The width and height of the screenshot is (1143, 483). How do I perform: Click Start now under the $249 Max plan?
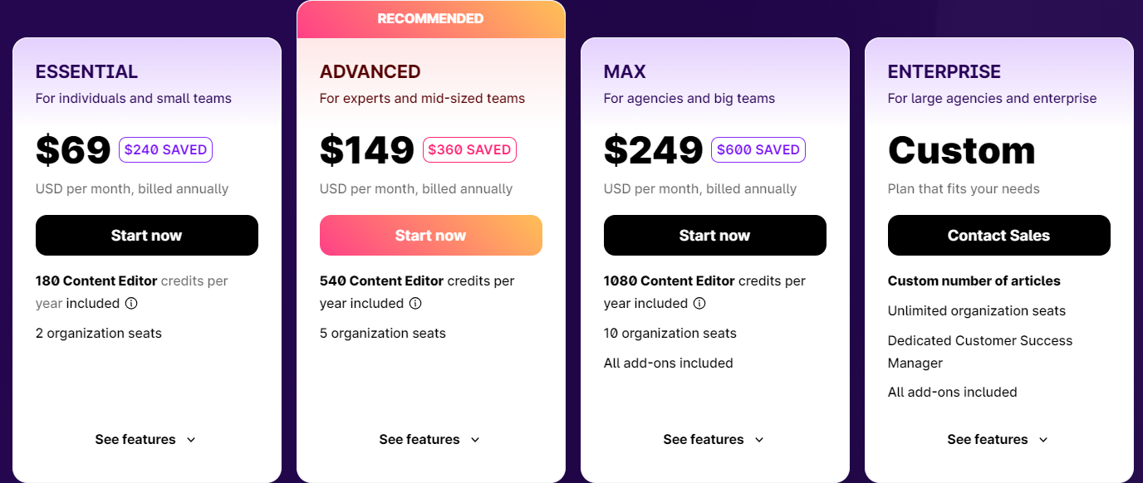click(x=715, y=236)
